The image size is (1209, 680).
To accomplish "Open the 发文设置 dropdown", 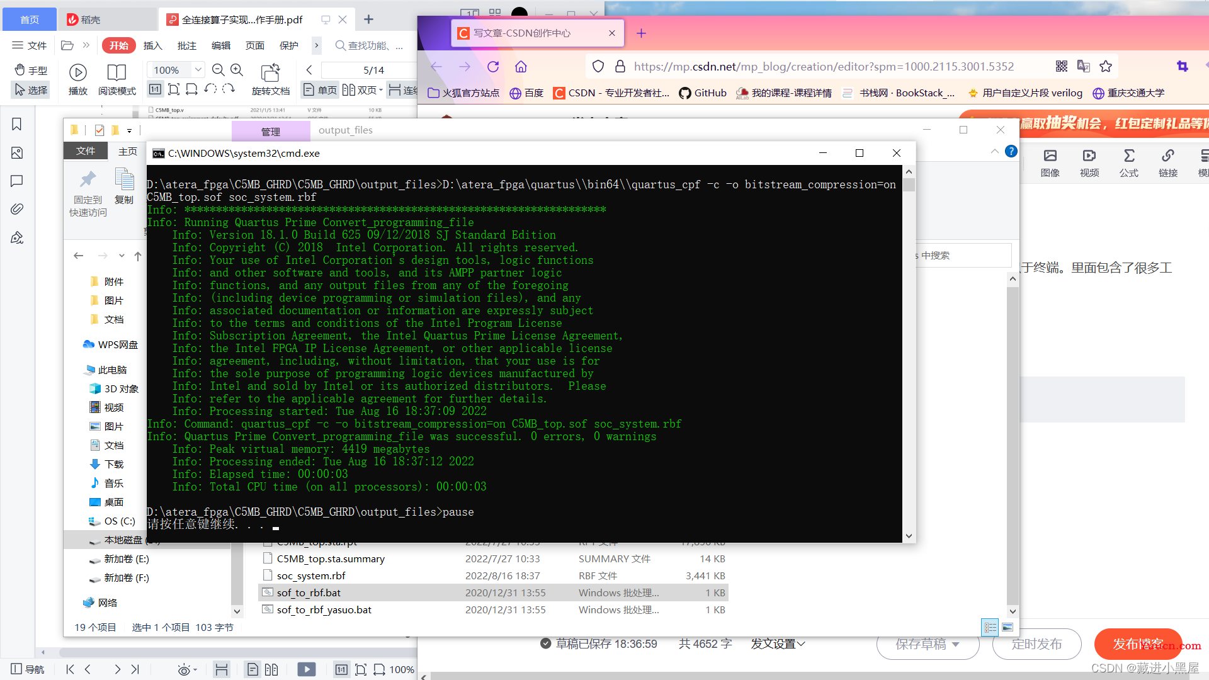I will pos(778,643).
